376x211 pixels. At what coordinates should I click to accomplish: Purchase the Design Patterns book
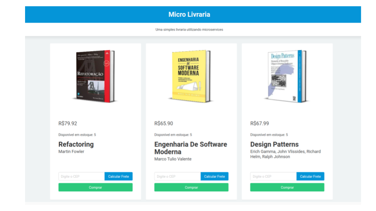(x=287, y=188)
